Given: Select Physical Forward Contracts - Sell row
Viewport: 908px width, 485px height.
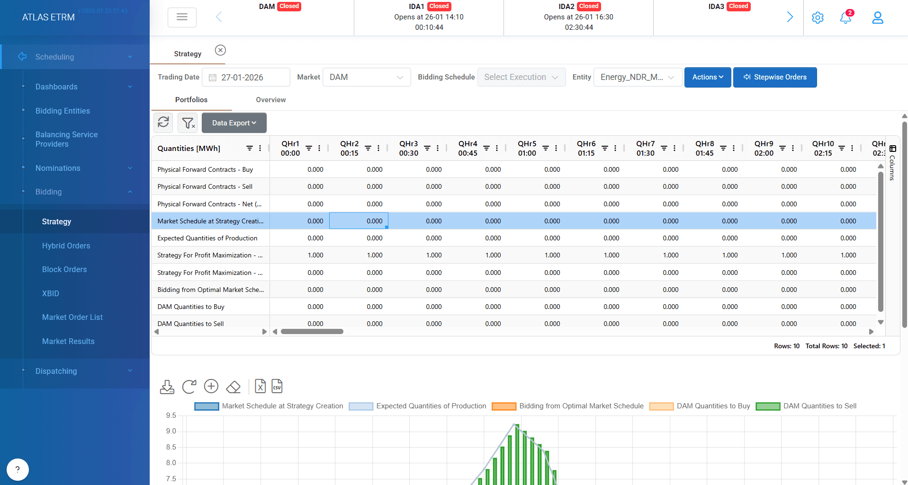Looking at the screenshot, I should click(514, 186).
